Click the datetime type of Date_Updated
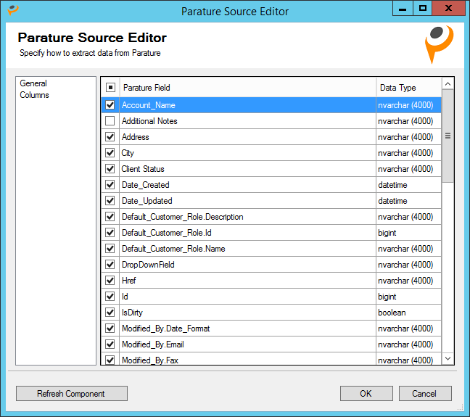This screenshot has width=470, height=417. (x=409, y=201)
